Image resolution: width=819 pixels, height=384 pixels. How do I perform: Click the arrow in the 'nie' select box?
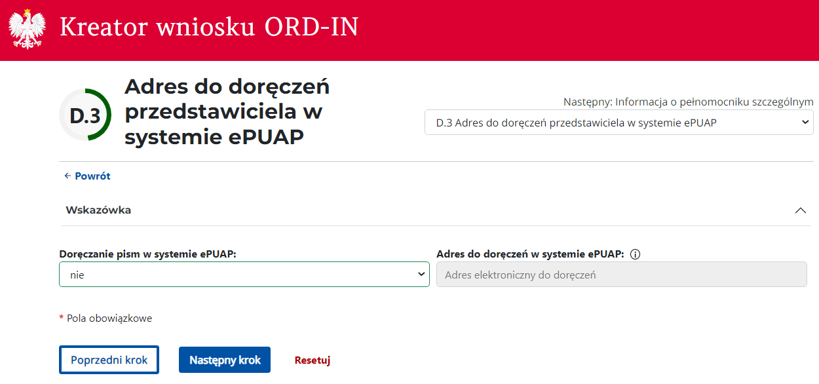pos(421,275)
